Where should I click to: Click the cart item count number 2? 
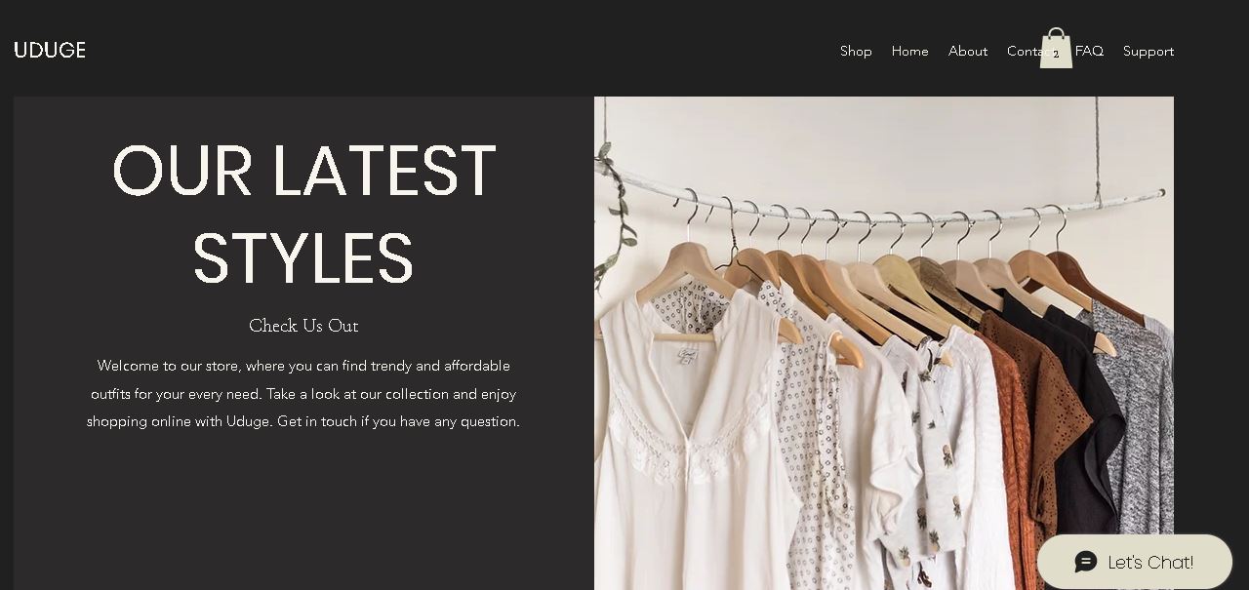(1056, 55)
